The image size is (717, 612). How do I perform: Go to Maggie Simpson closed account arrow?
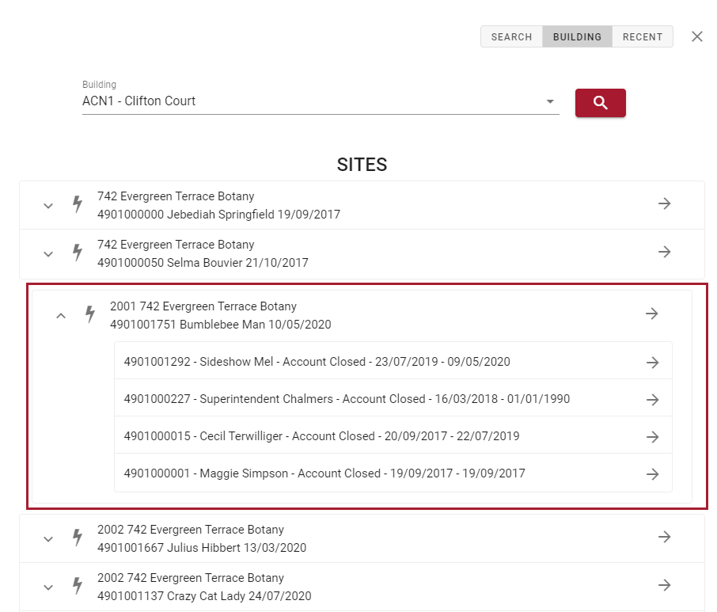pyautogui.click(x=653, y=474)
